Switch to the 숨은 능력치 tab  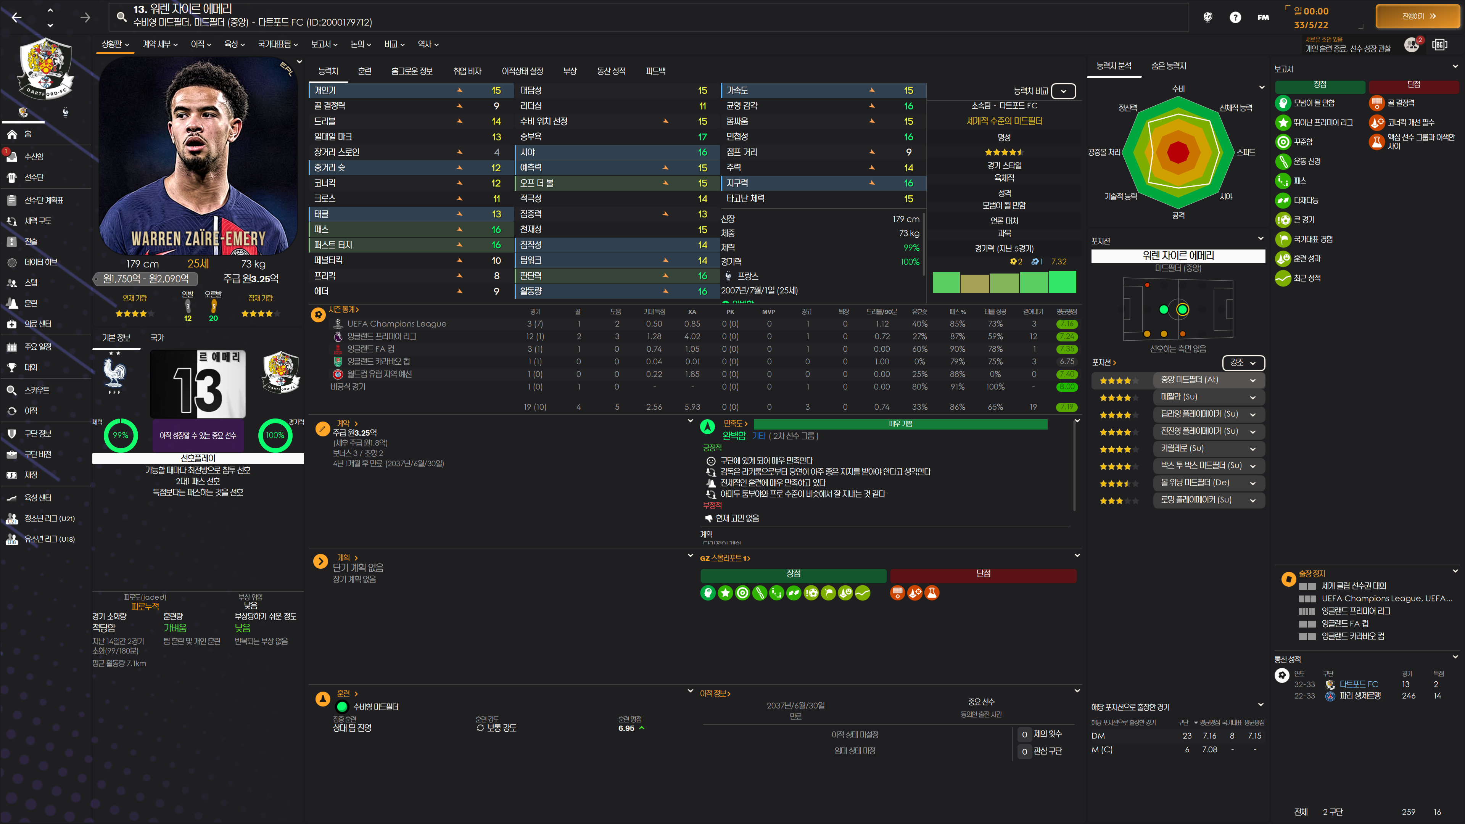1169,66
